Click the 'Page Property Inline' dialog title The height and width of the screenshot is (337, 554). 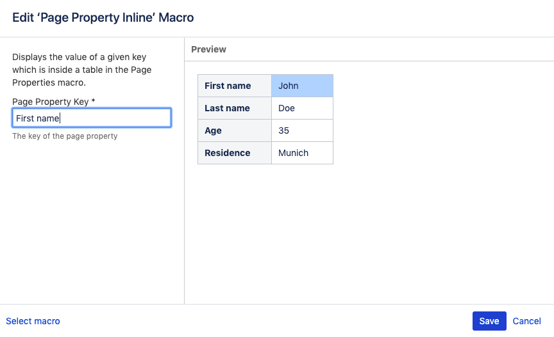(x=103, y=18)
